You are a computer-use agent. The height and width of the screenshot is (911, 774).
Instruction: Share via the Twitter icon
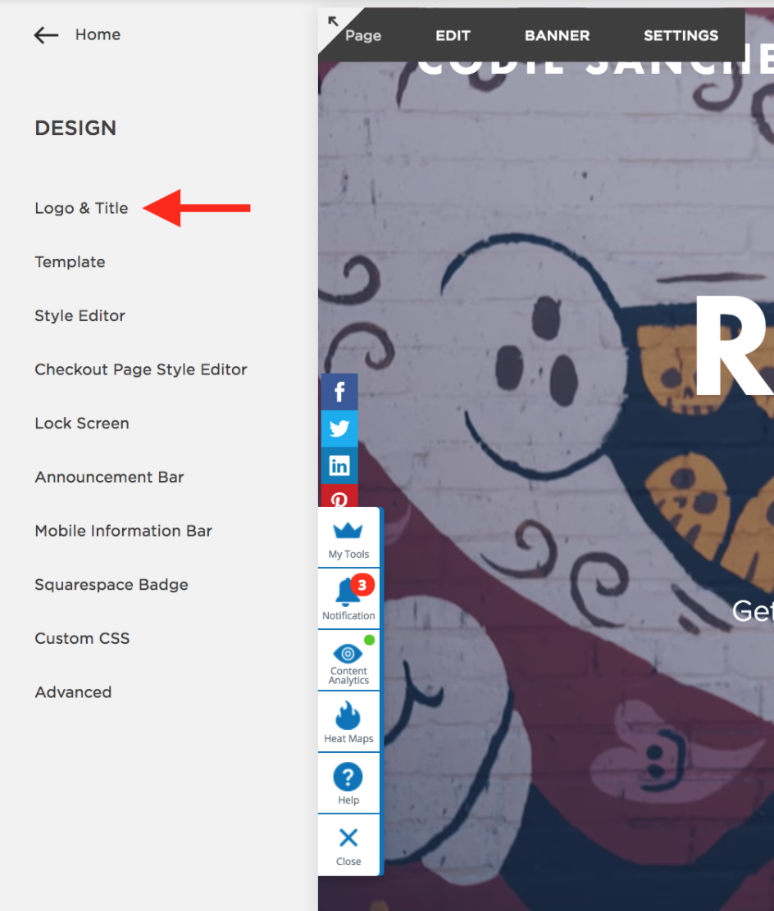point(339,428)
